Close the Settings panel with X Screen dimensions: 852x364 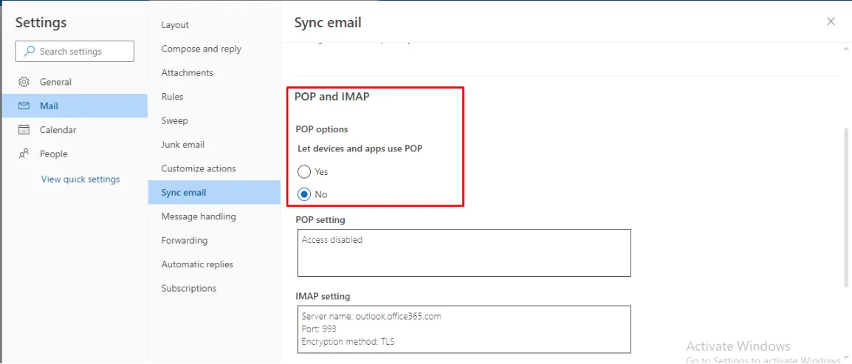831,21
